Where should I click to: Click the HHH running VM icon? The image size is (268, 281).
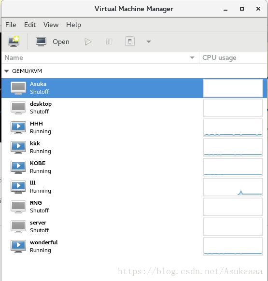[18, 127]
